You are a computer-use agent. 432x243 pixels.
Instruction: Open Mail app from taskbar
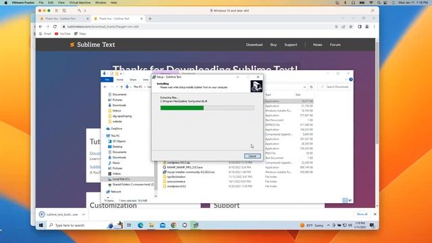point(163,225)
